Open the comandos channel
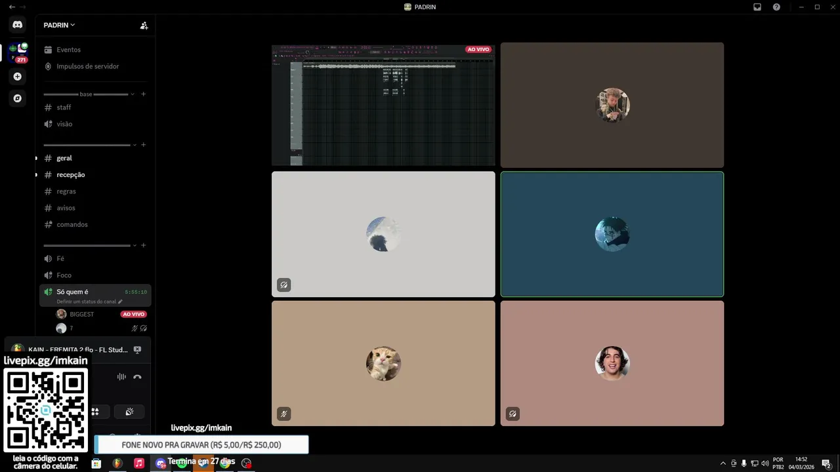Image resolution: width=840 pixels, height=472 pixels. pyautogui.click(x=95, y=224)
